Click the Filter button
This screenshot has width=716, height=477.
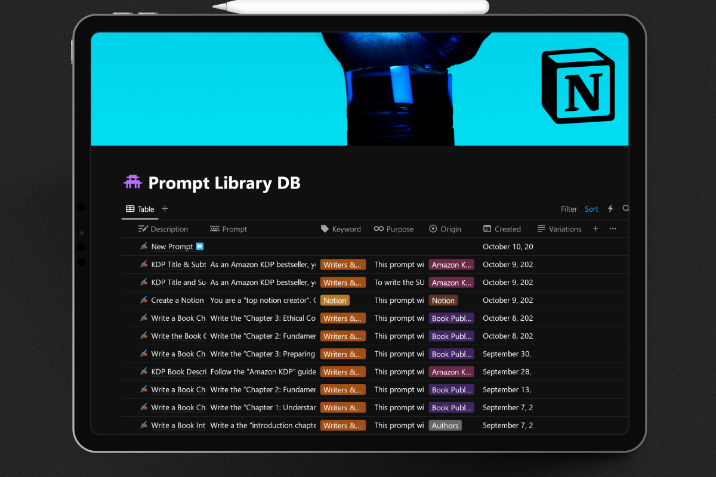point(569,209)
